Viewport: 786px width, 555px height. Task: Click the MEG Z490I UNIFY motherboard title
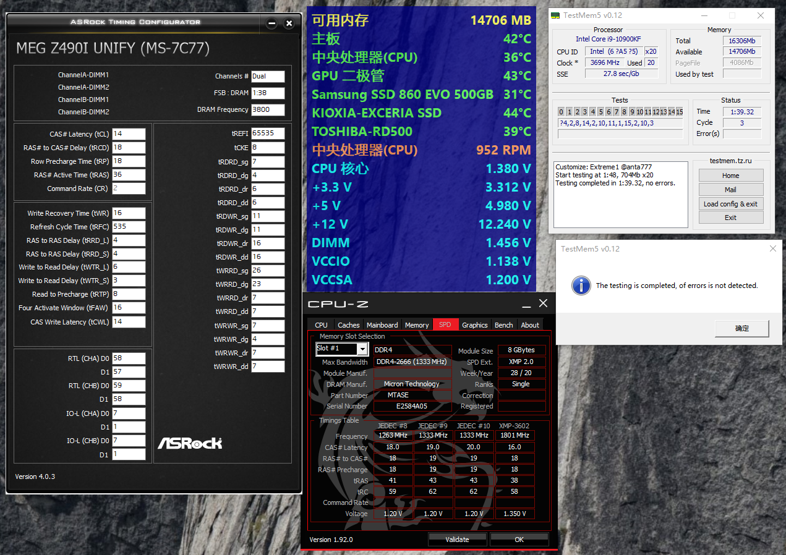[113, 48]
